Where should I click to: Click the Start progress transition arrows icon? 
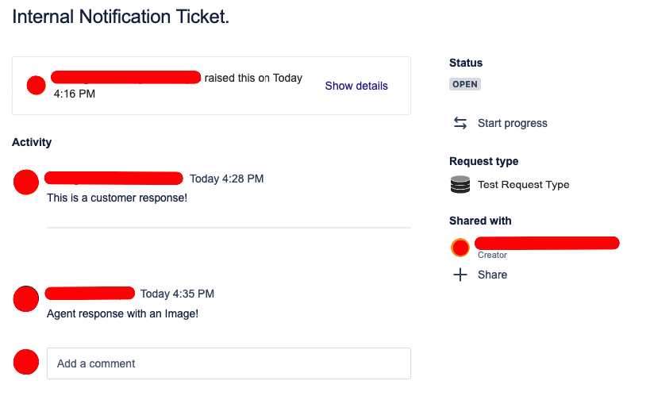click(460, 123)
